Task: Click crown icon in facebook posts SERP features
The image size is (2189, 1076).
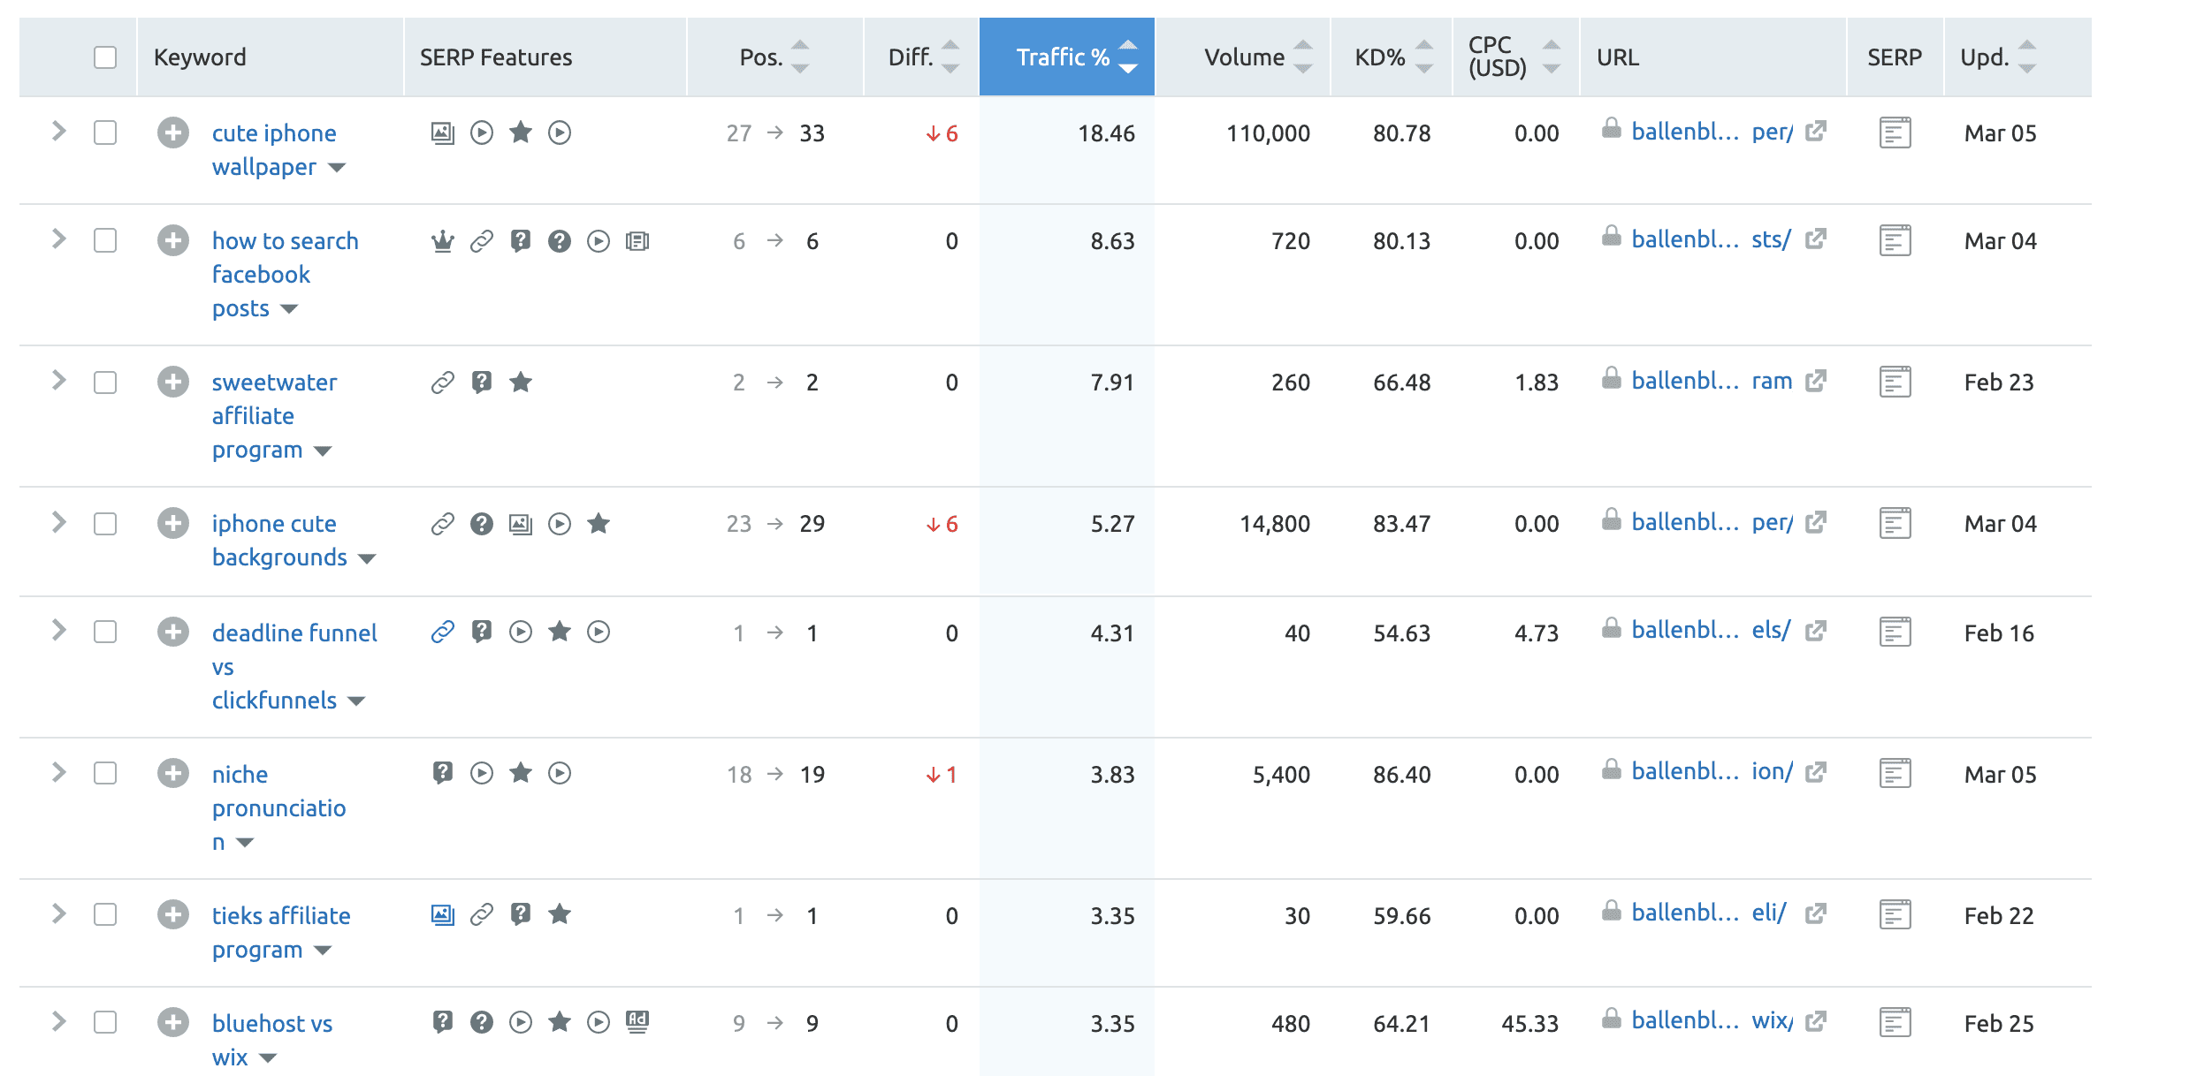Action: 443,240
